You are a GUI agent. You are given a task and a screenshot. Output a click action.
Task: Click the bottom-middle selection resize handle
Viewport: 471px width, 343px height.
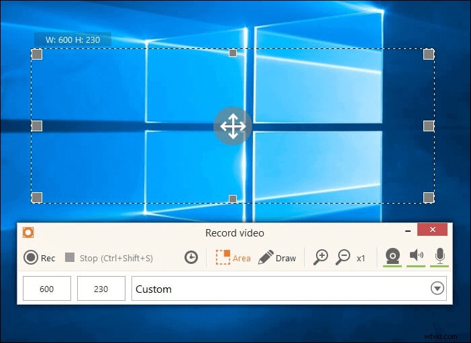point(233,199)
